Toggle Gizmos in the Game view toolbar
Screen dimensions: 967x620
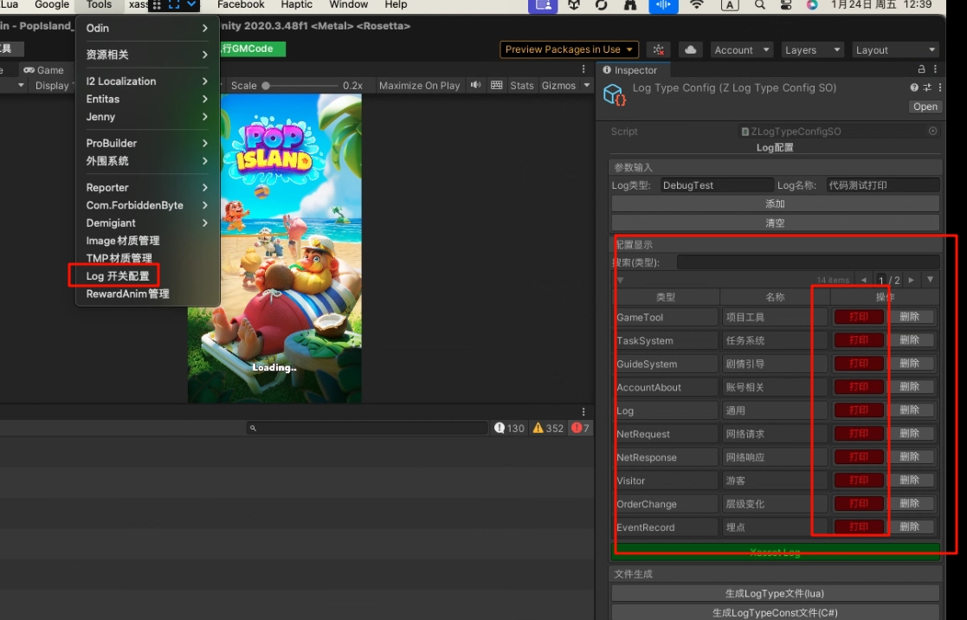point(558,85)
